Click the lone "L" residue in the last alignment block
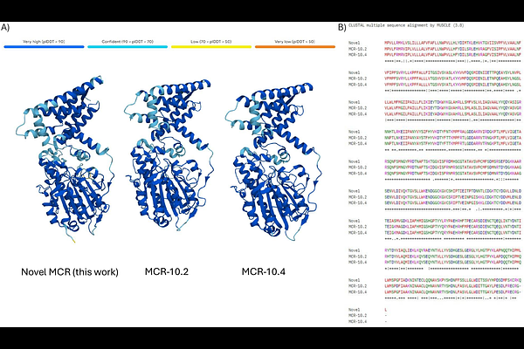This screenshot has width=524, height=349. (386, 310)
